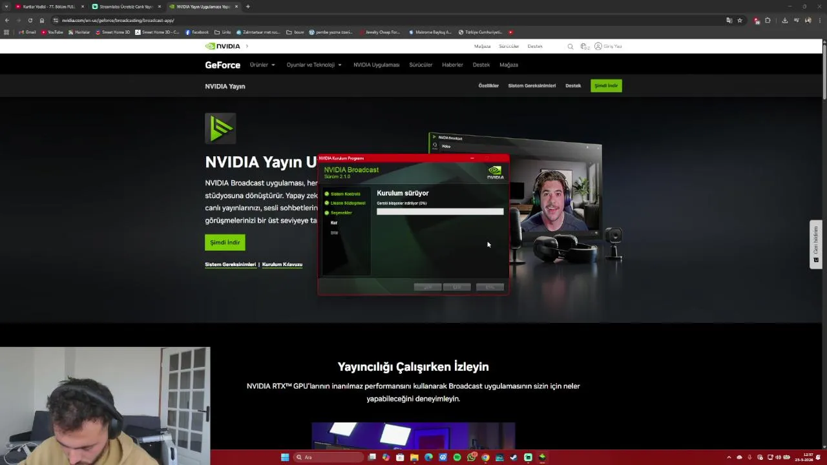The width and height of the screenshot is (827, 465).
Task: Reload the page in Chrome
Action: tap(30, 20)
